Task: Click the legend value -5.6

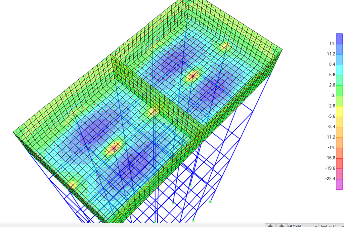Action: 332,116
